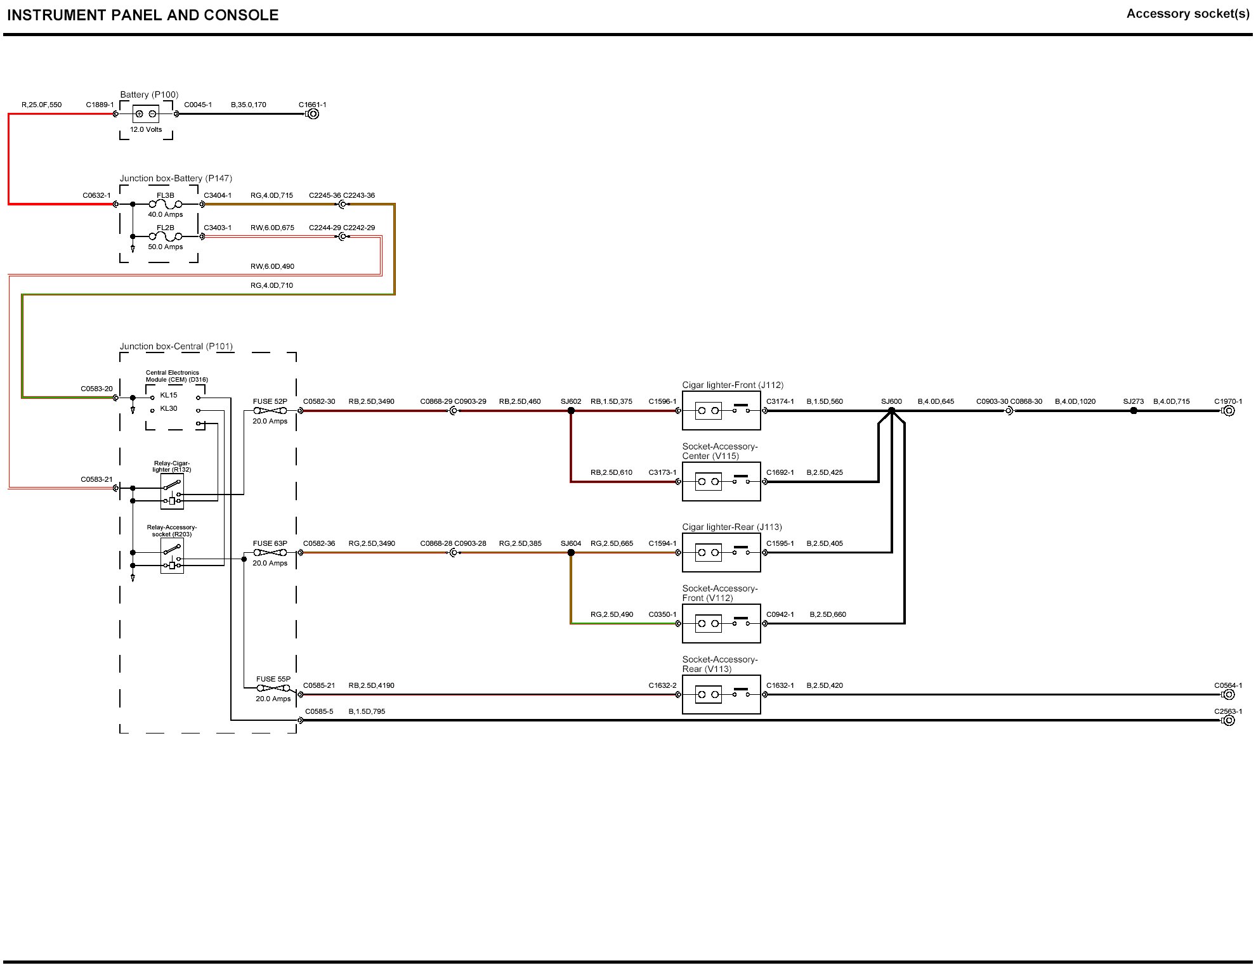1256x970 pixels.
Task: Click the Socket-Accessory-Rear V113 component
Action: click(x=721, y=695)
